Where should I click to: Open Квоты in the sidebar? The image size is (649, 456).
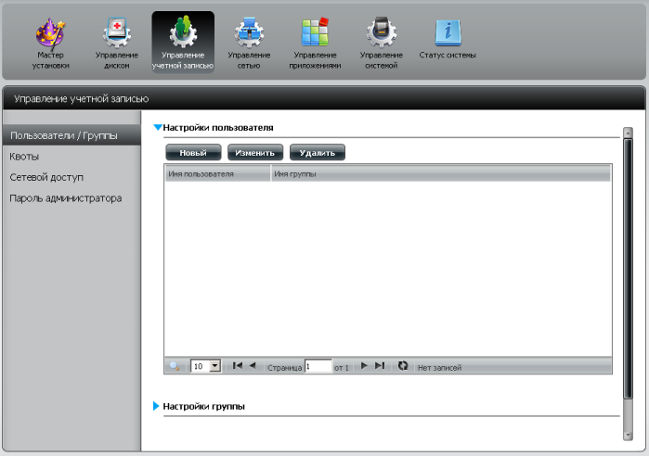pos(24,157)
